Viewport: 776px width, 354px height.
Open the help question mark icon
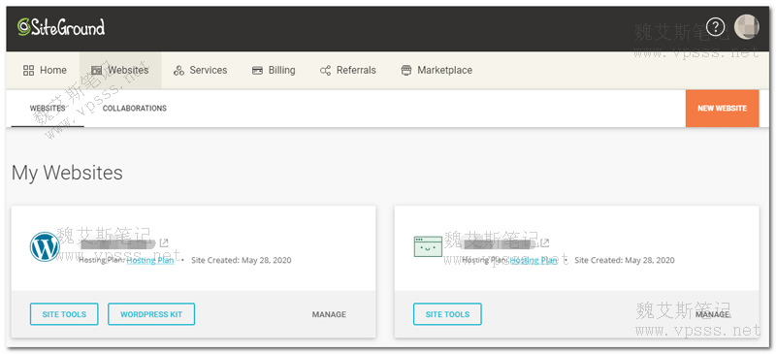click(x=715, y=27)
